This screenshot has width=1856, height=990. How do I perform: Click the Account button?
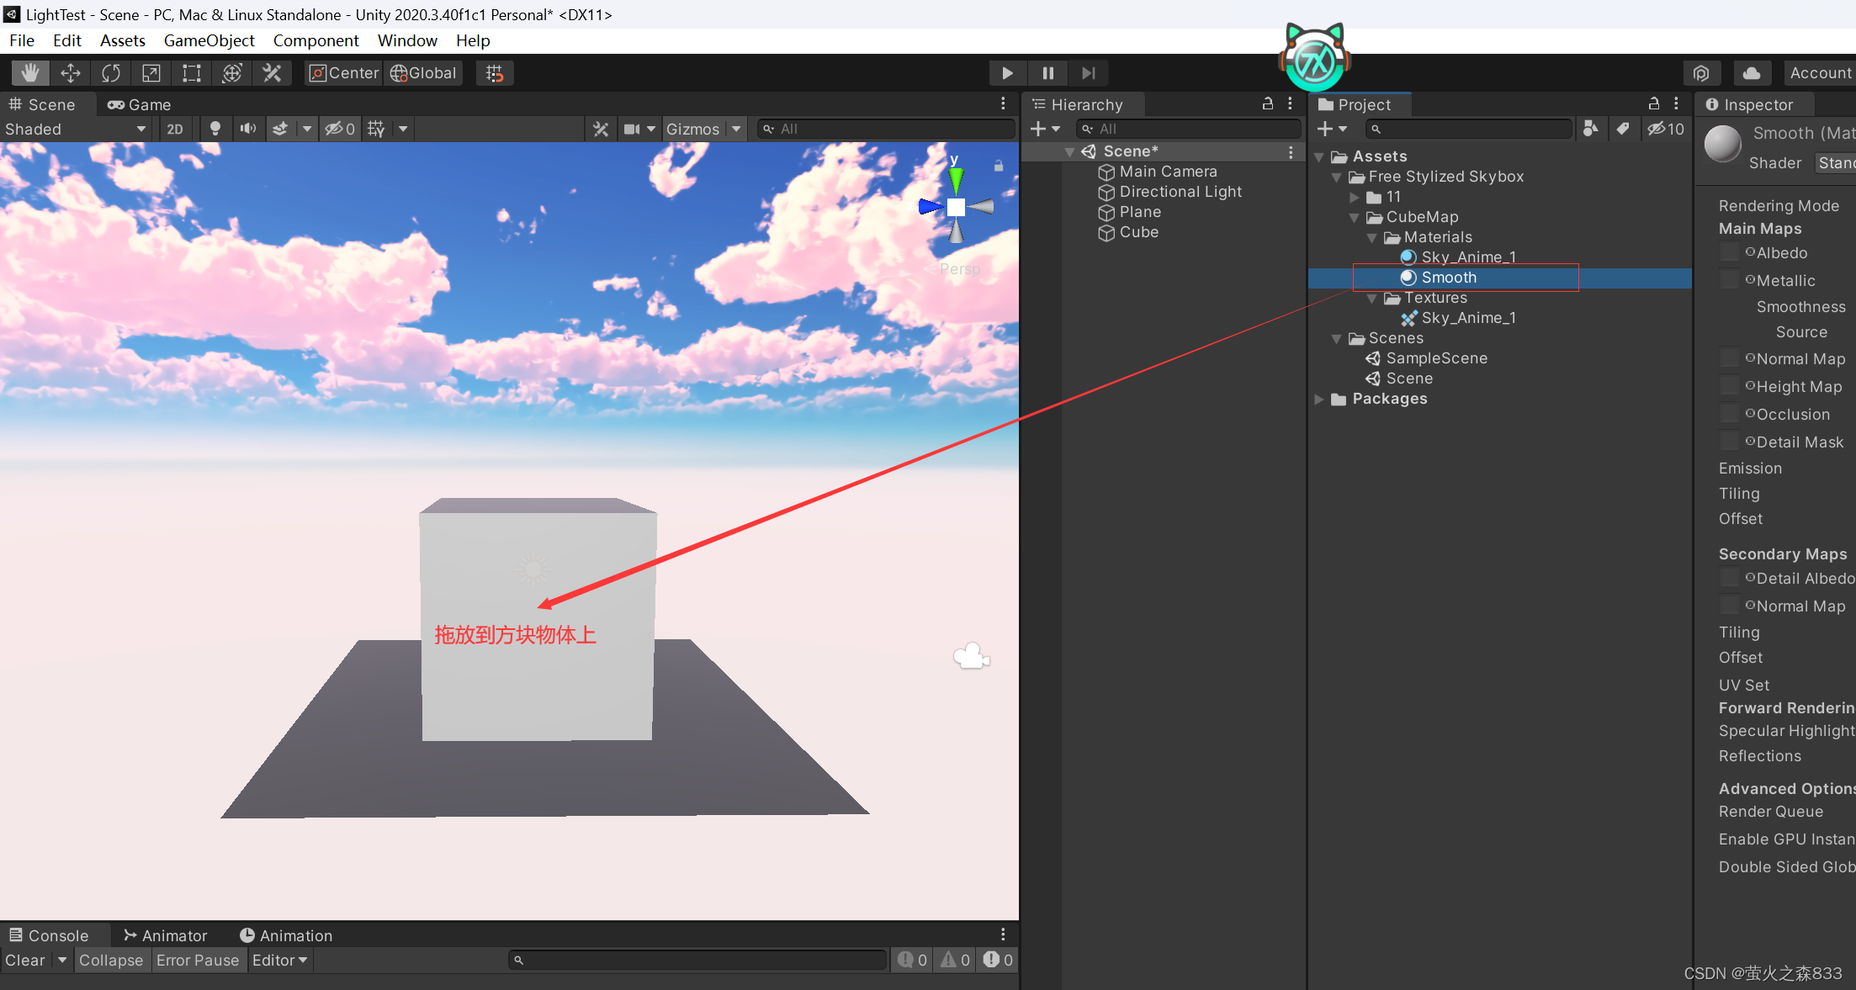(1820, 73)
